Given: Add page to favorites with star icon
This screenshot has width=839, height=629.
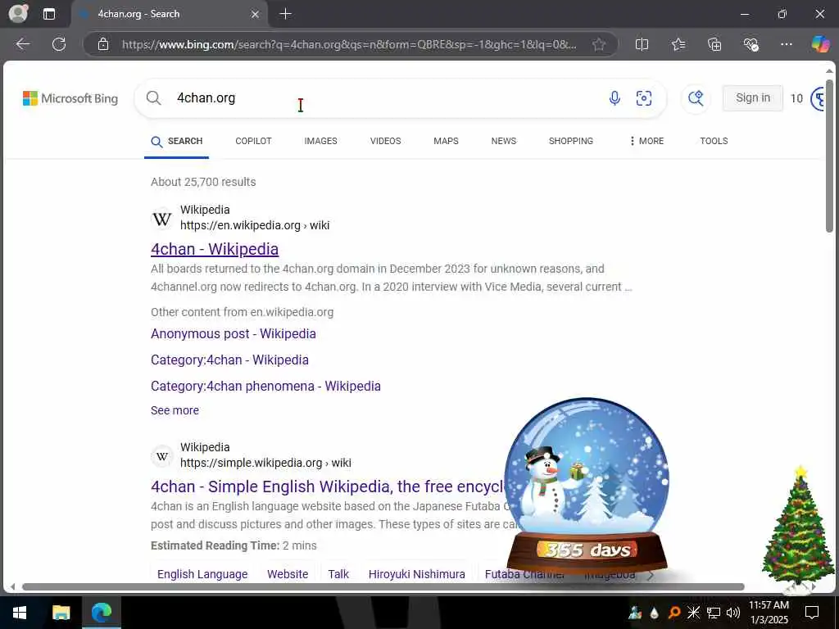Looking at the screenshot, I should click(x=599, y=44).
